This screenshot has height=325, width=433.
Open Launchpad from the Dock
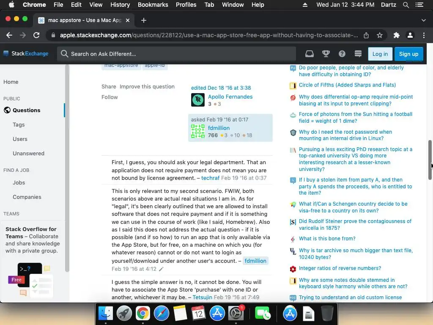click(x=124, y=314)
